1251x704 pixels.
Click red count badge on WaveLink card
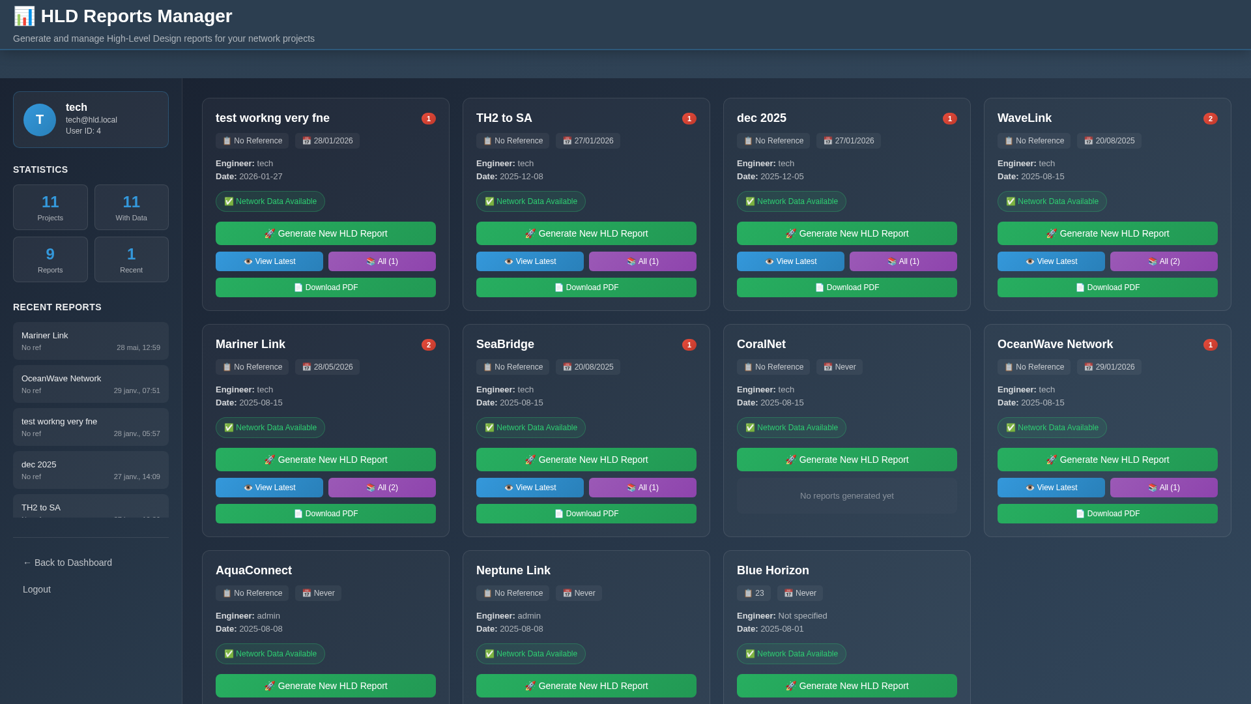(x=1210, y=119)
